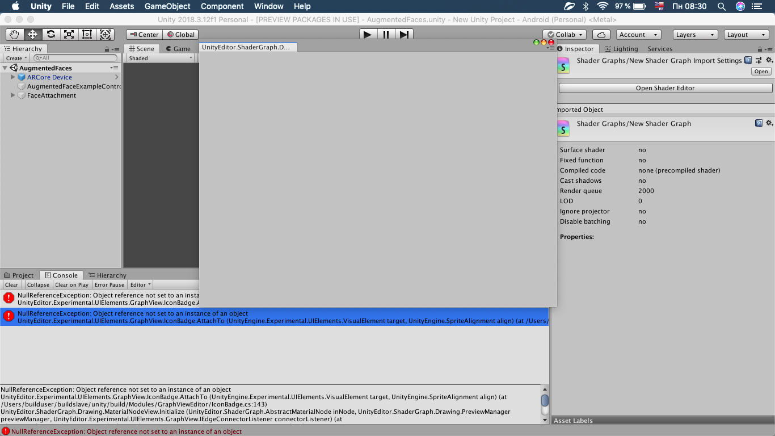This screenshot has width=775, height=436.
Task: Switch to the Scene tab
Action: point(141,49)
